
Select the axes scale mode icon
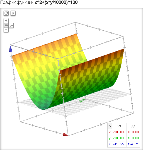[x=11, y=25]
